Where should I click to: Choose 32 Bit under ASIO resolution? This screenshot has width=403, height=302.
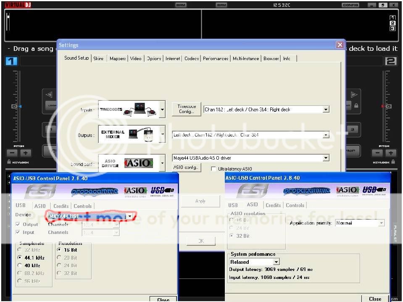pos(232,236)
